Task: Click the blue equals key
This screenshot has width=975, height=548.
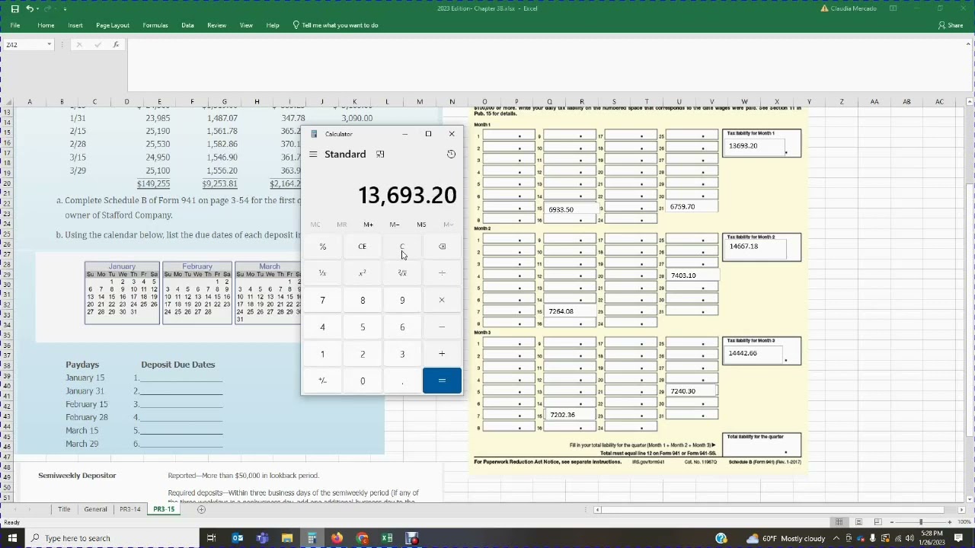Action: coord(442,381)
